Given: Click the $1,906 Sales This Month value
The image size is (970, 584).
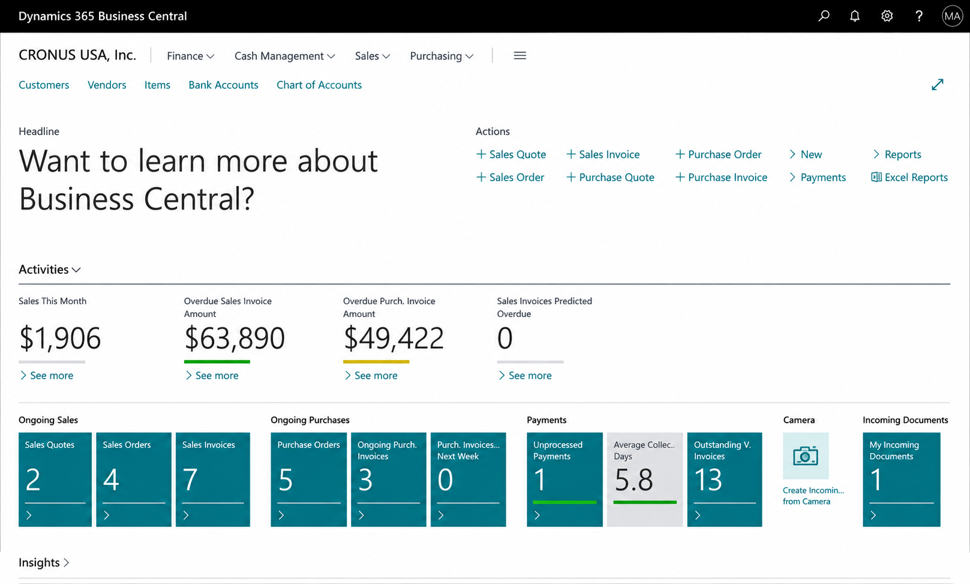Looking at the screenshot, I should pos(60,338).
